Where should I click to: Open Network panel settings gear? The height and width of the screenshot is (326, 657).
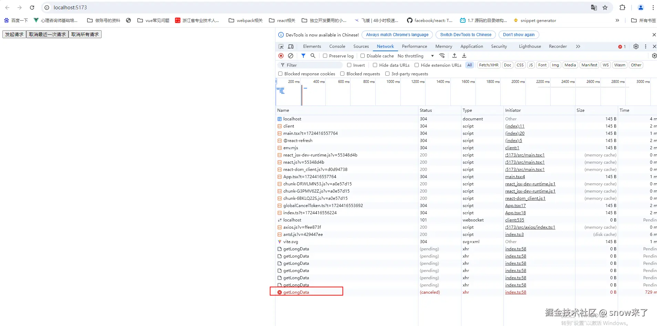(654, 56)
